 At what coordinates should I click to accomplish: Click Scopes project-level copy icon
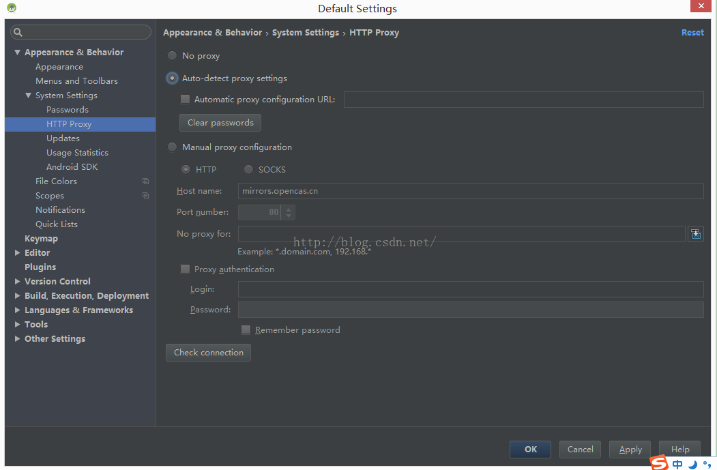point(145,195)
